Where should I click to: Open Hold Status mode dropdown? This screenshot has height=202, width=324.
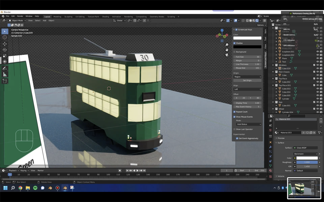pos(249,124)
